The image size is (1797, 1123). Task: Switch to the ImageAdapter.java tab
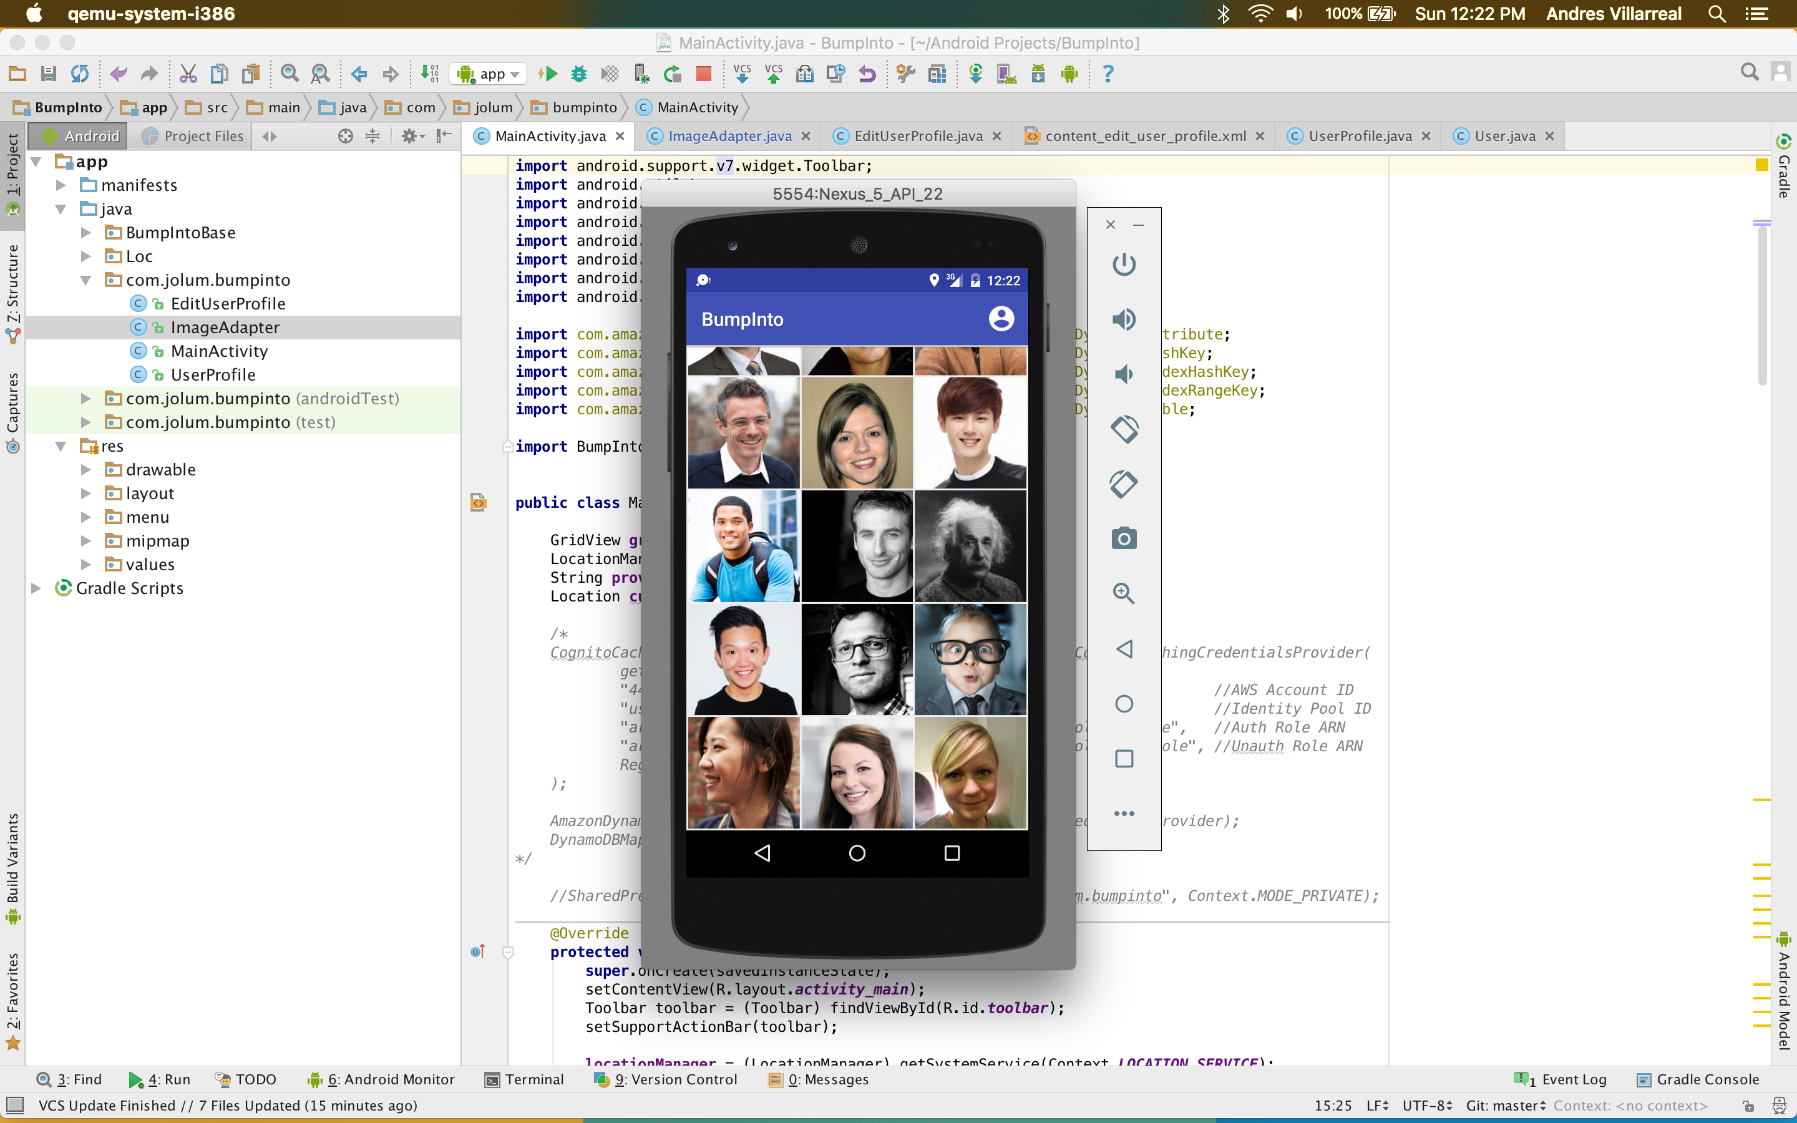pyautogui.click(x=728, y=136)
